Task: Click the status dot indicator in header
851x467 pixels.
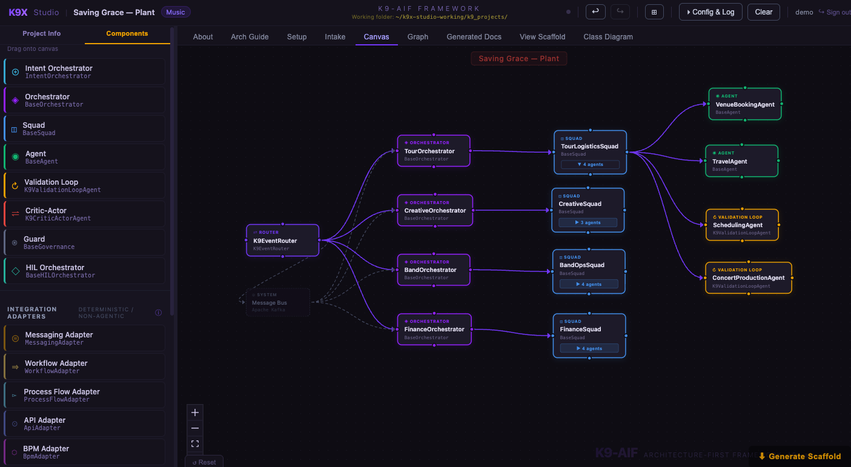Action: click(568, 12)
